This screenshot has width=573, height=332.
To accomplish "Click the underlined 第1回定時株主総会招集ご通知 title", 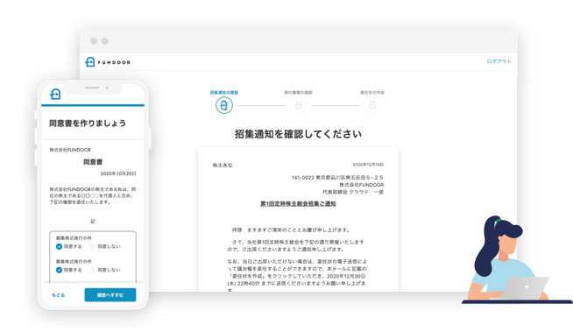I will coord(298,203).
